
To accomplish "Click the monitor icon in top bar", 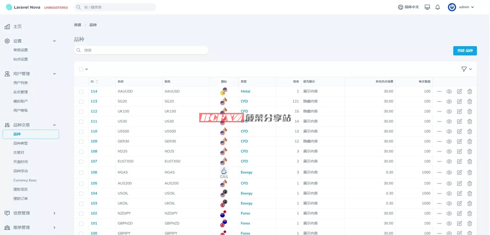I will 427,7.
